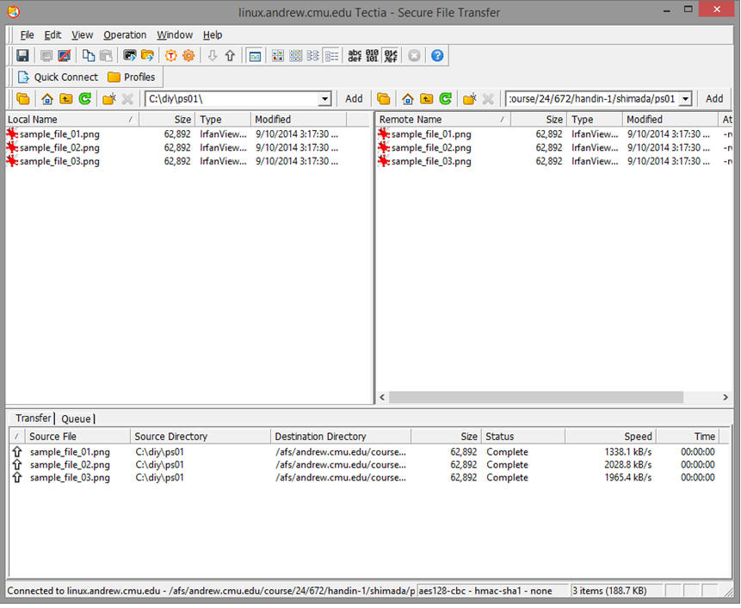Click Add button beside local path

pos(354,99)
